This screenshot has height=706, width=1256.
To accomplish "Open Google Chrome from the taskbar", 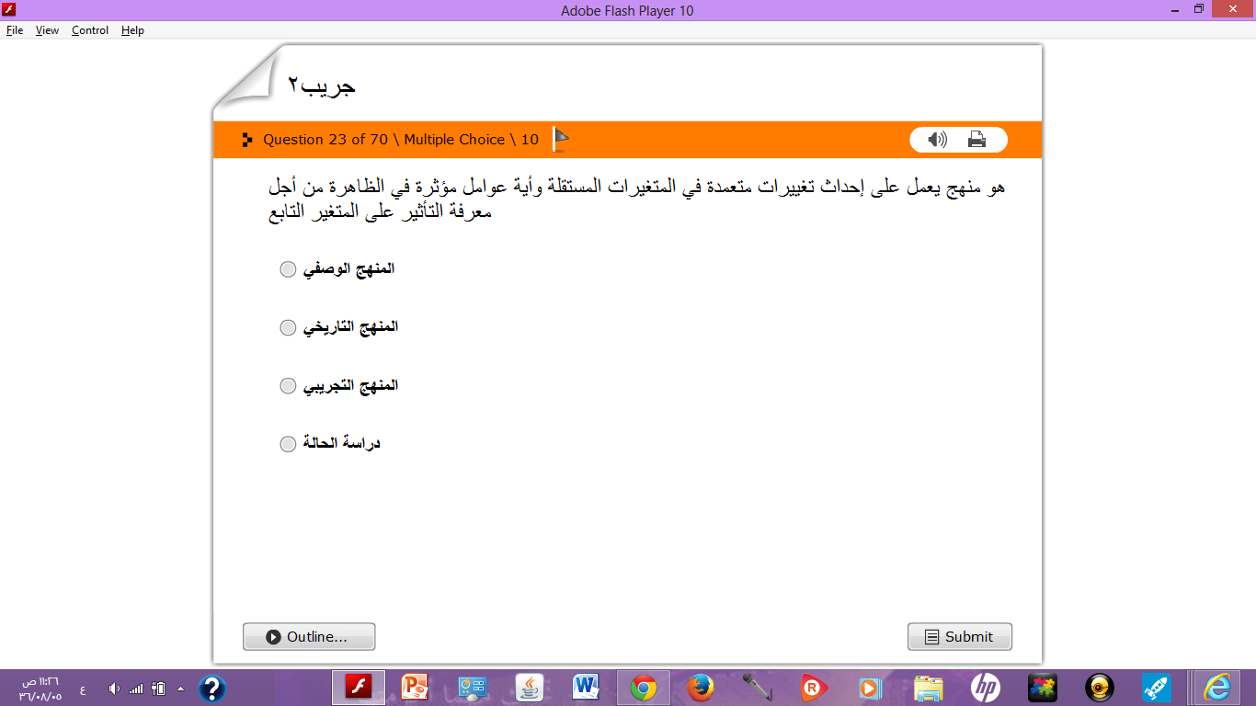I will (x=643, y=688).
